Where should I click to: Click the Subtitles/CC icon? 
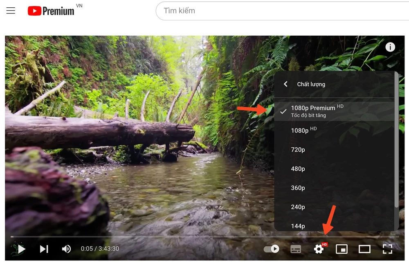point(296,248)
